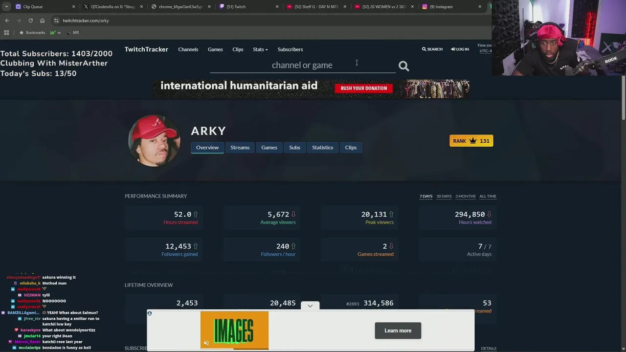The image size is (626, 352).
Task: Click the RANK 131 crown badge
Action: point(471,141)
